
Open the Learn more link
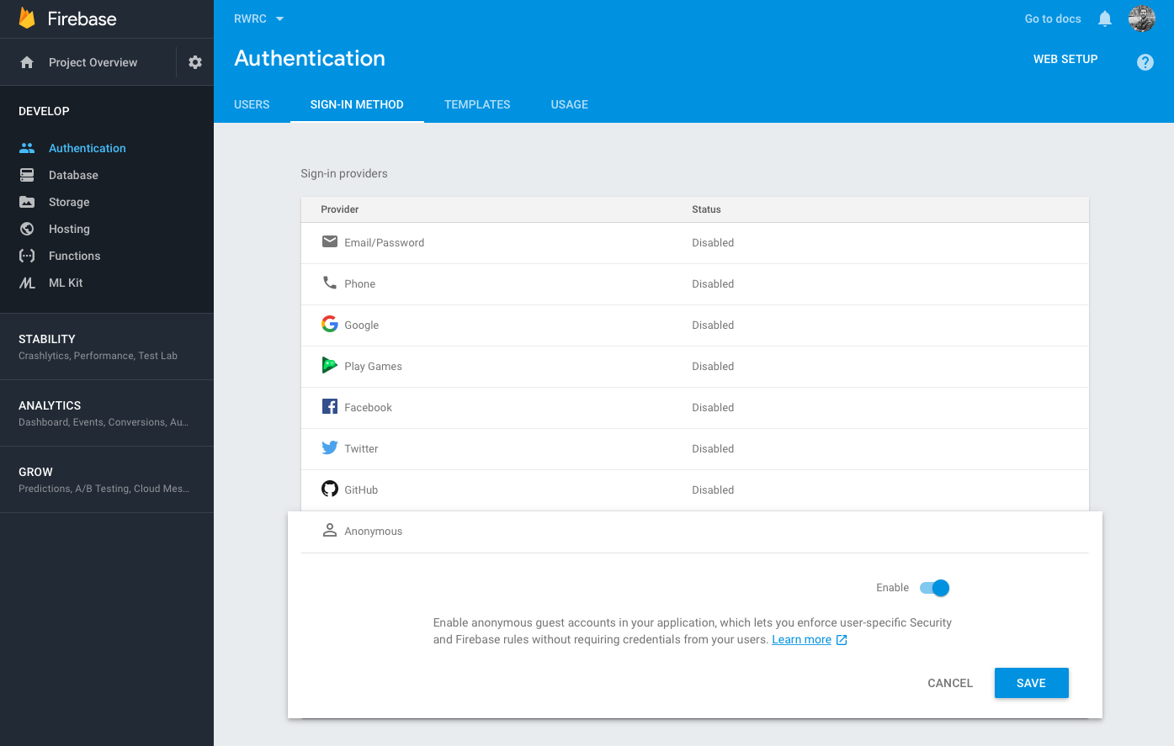[x=801, y=640]
